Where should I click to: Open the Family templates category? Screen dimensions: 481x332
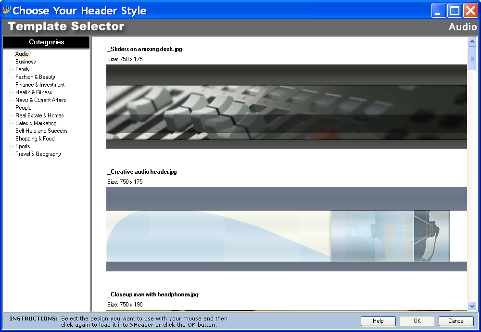tap(22, 69)
